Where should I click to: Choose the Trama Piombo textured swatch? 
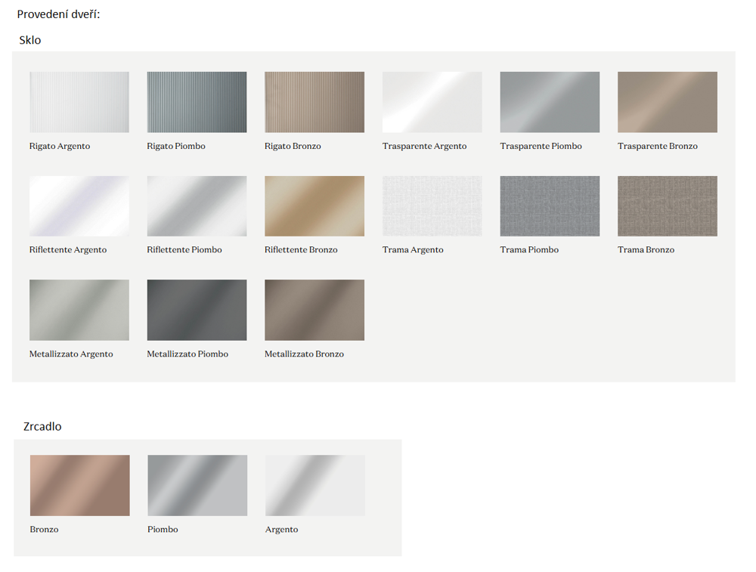[x=550, y=206]
